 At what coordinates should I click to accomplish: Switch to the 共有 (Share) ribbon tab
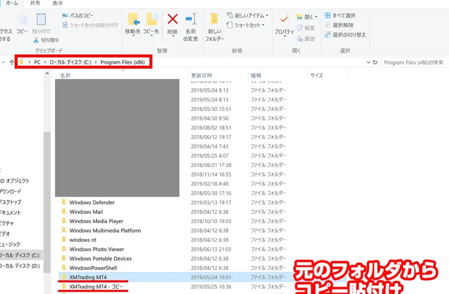tap(35, 3)
